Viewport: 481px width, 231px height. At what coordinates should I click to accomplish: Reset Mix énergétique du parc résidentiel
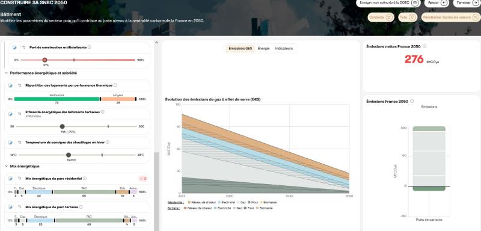point(20,179)
